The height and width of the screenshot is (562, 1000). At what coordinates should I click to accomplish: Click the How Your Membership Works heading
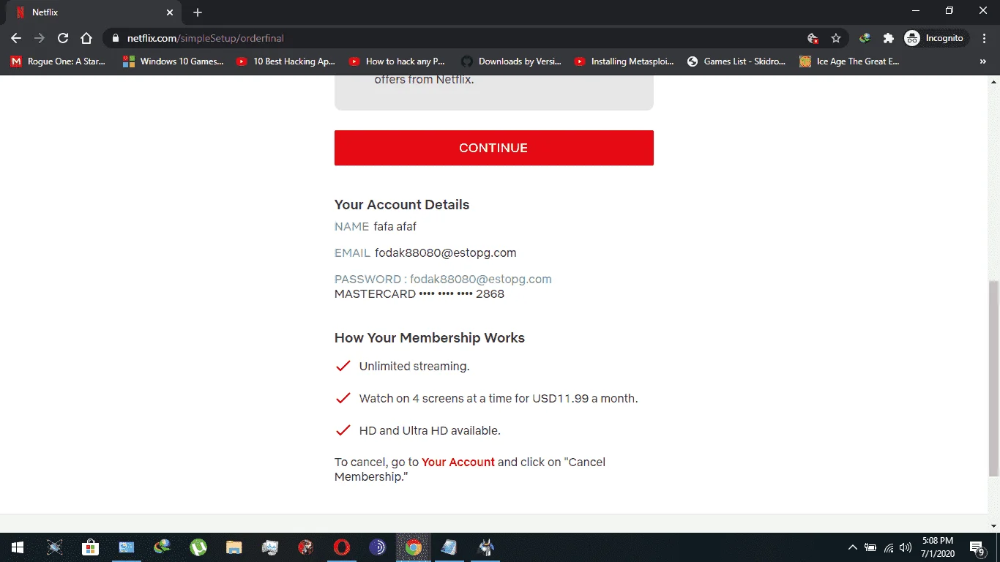(430, 338)
